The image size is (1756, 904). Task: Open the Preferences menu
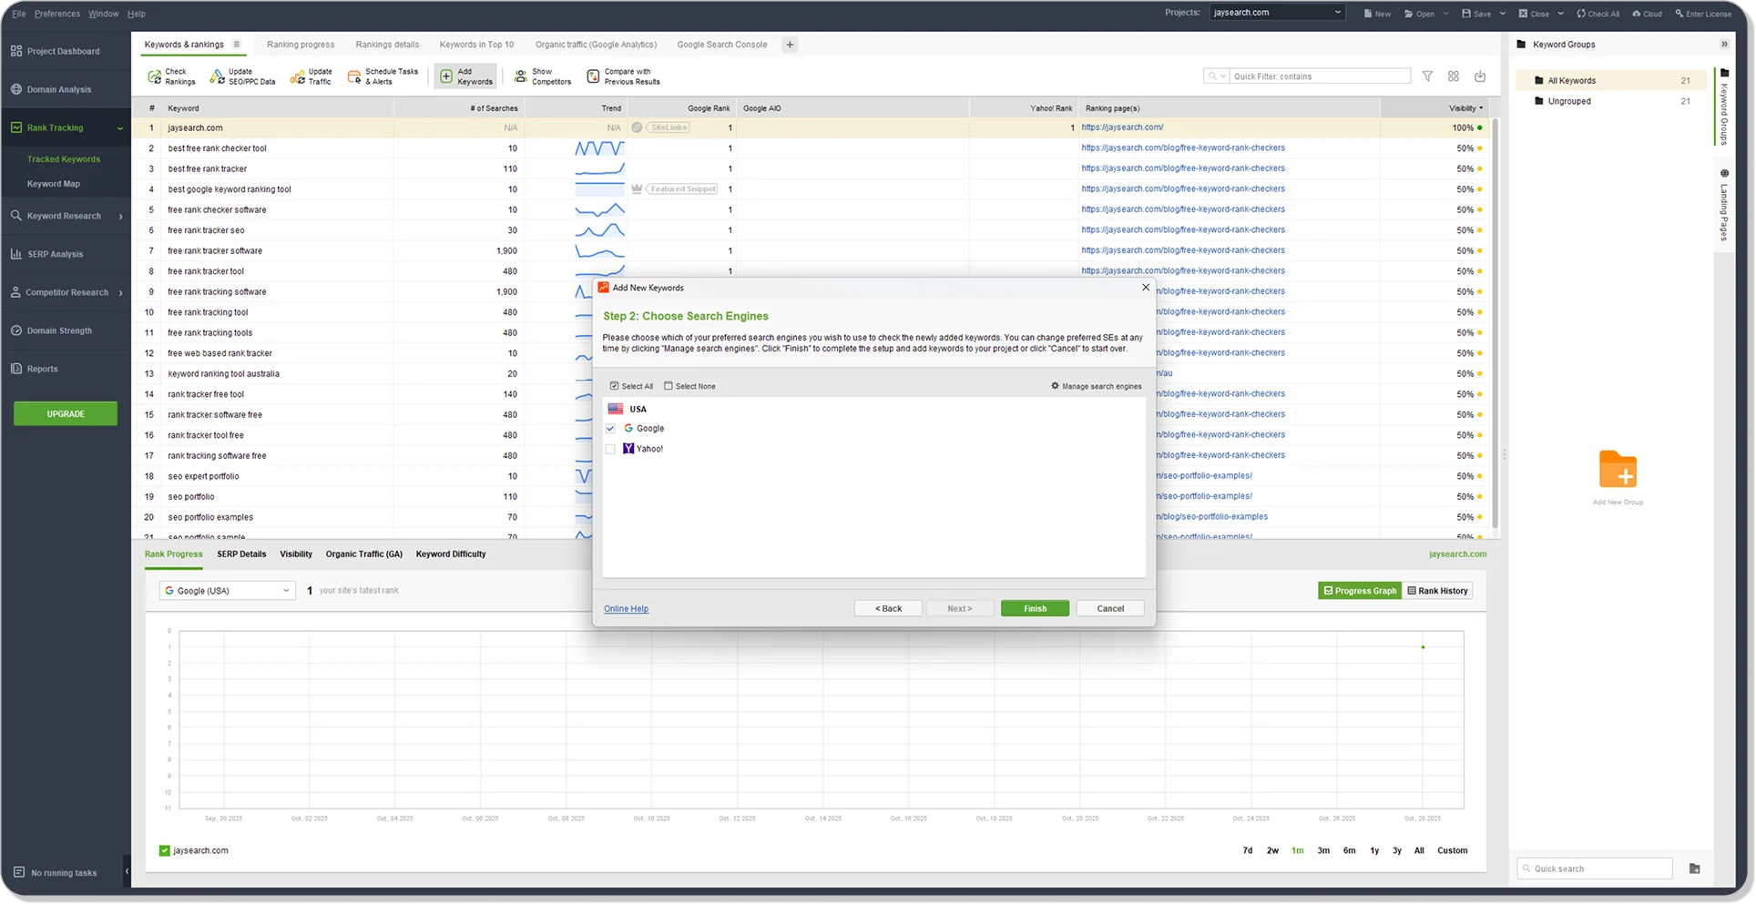[x=56, y=14]
